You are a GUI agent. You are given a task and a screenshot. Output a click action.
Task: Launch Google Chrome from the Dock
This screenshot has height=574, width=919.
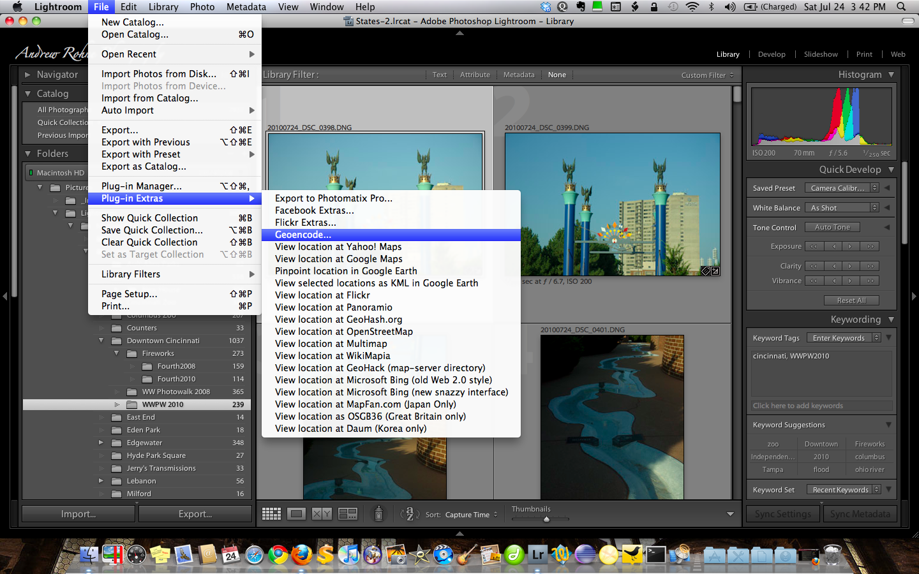[278, 554]
